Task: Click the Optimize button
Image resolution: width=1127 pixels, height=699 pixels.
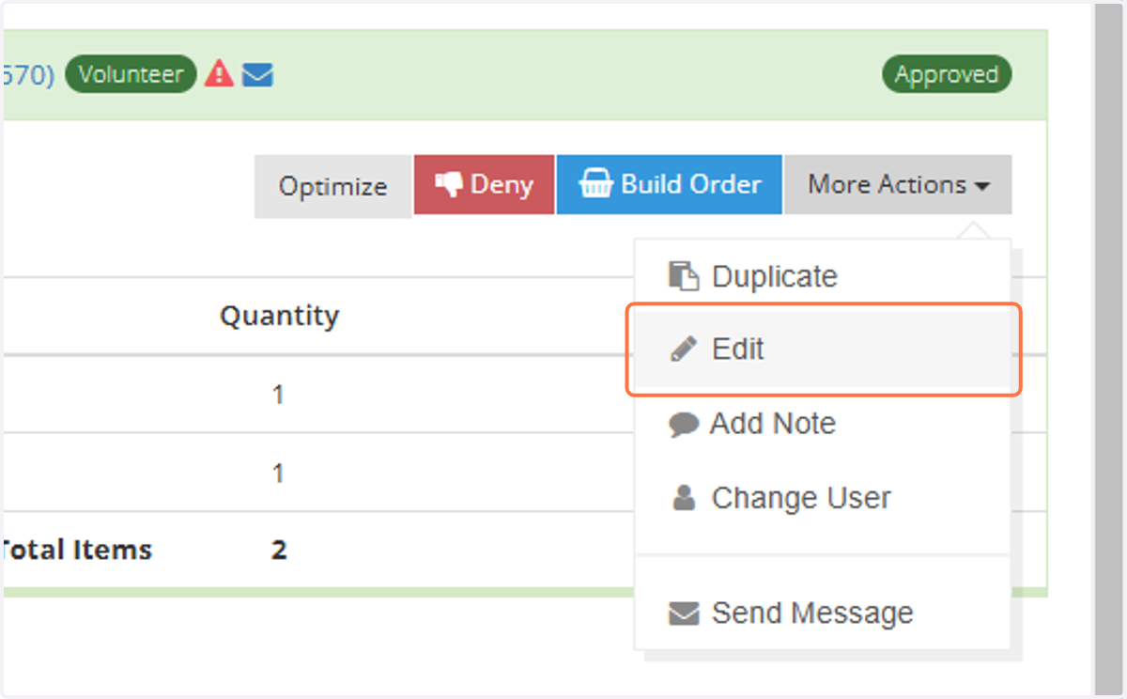Action: 332,186
